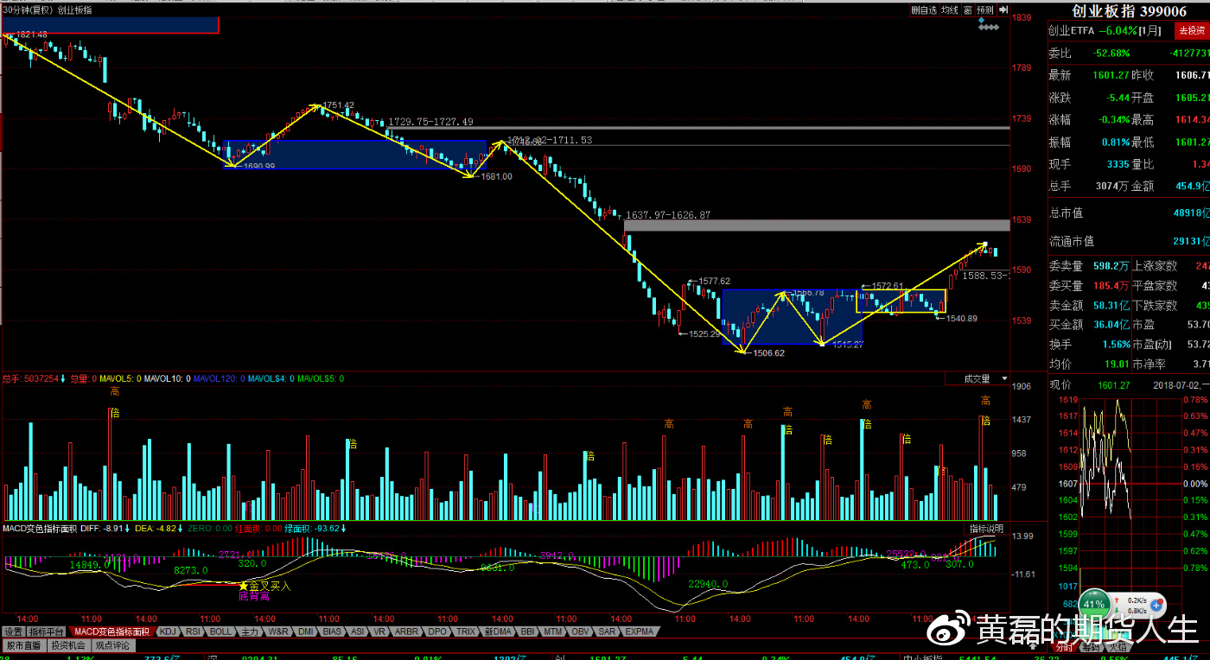Viewport: 1210px width, 660px height.
Task: Click the arrow icon beside 预测 in the chart toolbar
Action: click(1003, 10)
